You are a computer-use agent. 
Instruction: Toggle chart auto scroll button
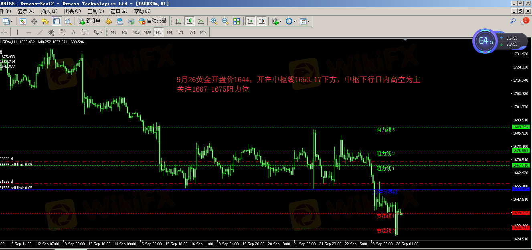coord(251,21)
